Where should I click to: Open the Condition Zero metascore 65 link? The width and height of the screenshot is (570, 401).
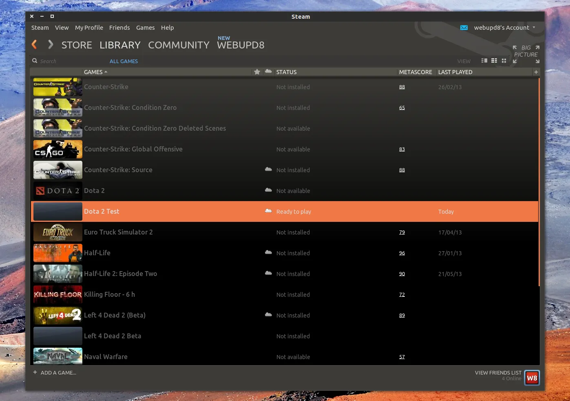tap(402, 107)
